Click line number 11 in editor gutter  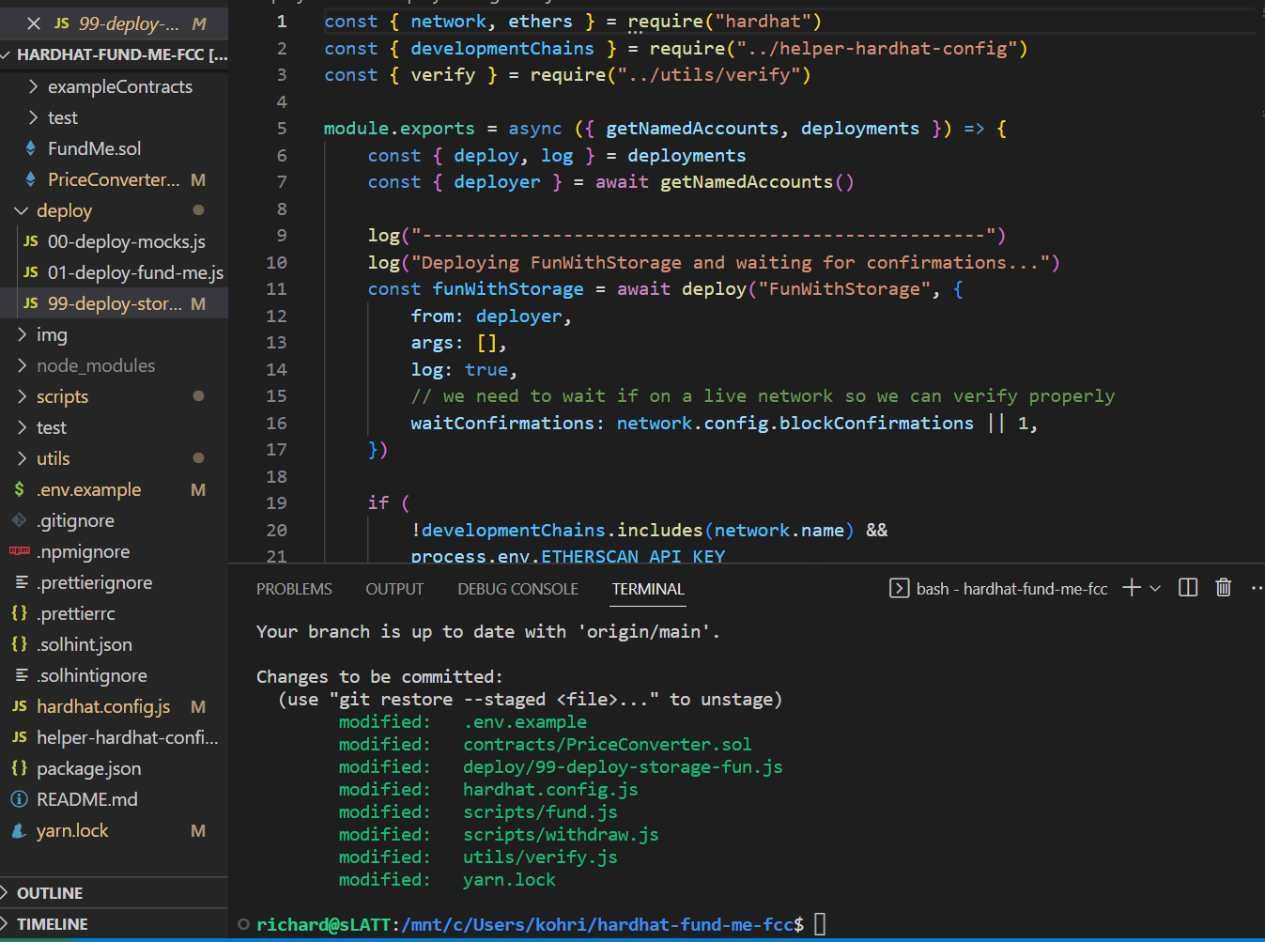click(x=276, y=289)
